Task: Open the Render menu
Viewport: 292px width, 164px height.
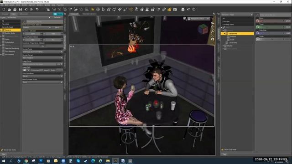Action: [x=24, y=5]
